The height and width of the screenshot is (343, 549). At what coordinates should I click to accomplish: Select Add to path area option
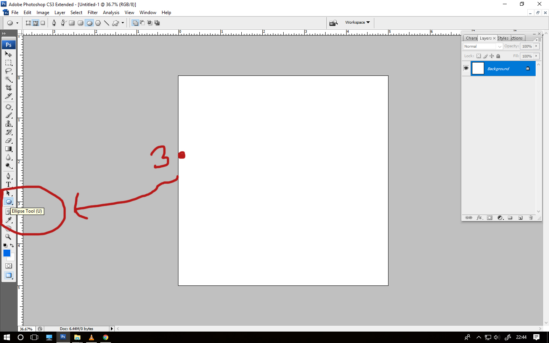coord(135,23)
